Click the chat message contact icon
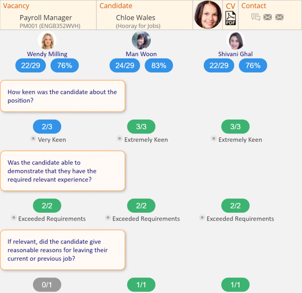The image size is (302, 293). (x=256, y=17)
